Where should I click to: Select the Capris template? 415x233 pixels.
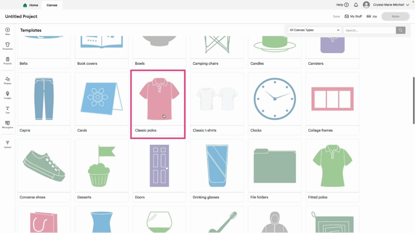(x=44, y=104)
